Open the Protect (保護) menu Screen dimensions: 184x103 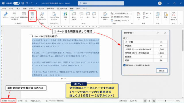pyautogui.click(x=166, y=16)
